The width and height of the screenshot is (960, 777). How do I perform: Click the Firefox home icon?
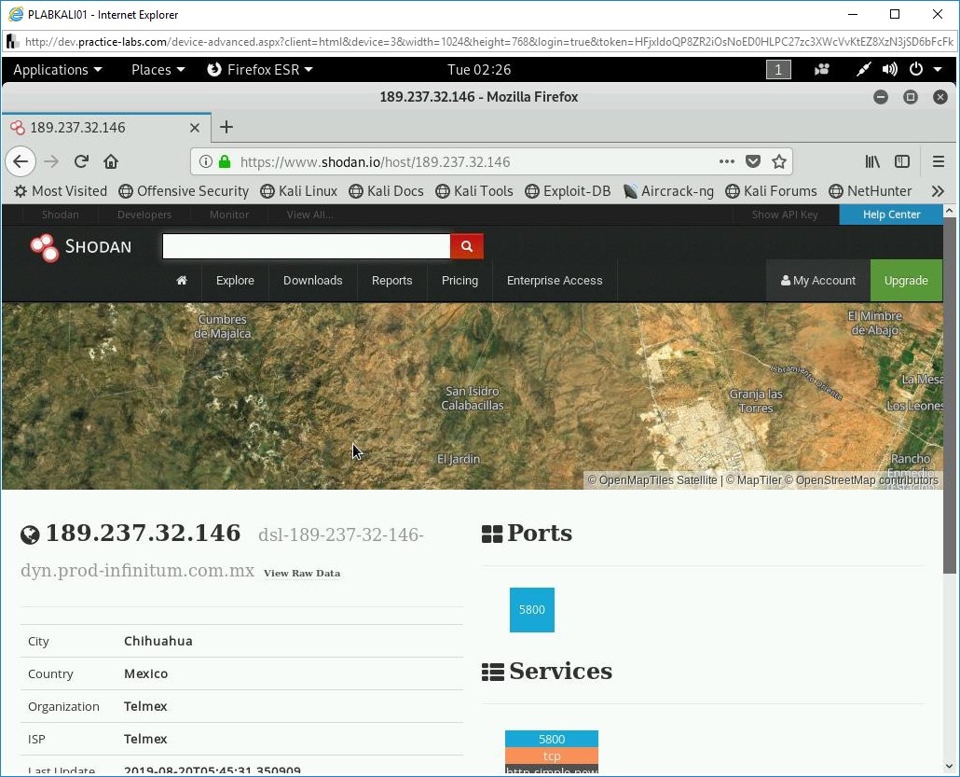click(x=111, y=160)
